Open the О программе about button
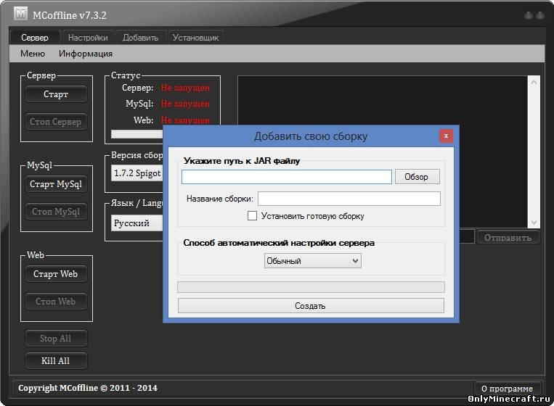The width and height of the screenshot is (554, 406). [x=508, y=389]
